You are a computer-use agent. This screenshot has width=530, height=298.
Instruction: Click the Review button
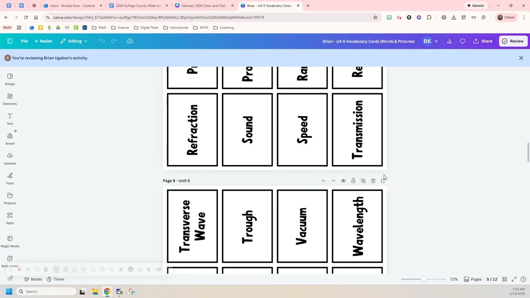click(x=513, y=41)
